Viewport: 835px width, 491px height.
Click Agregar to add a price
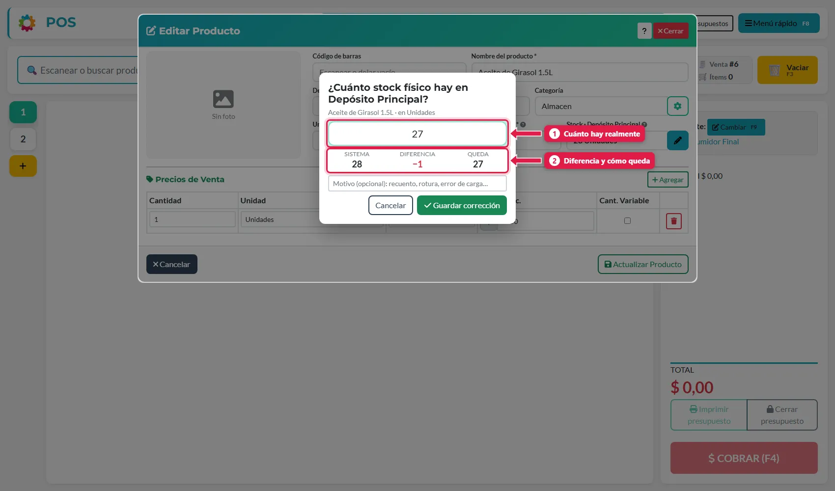tap(668, 180)
